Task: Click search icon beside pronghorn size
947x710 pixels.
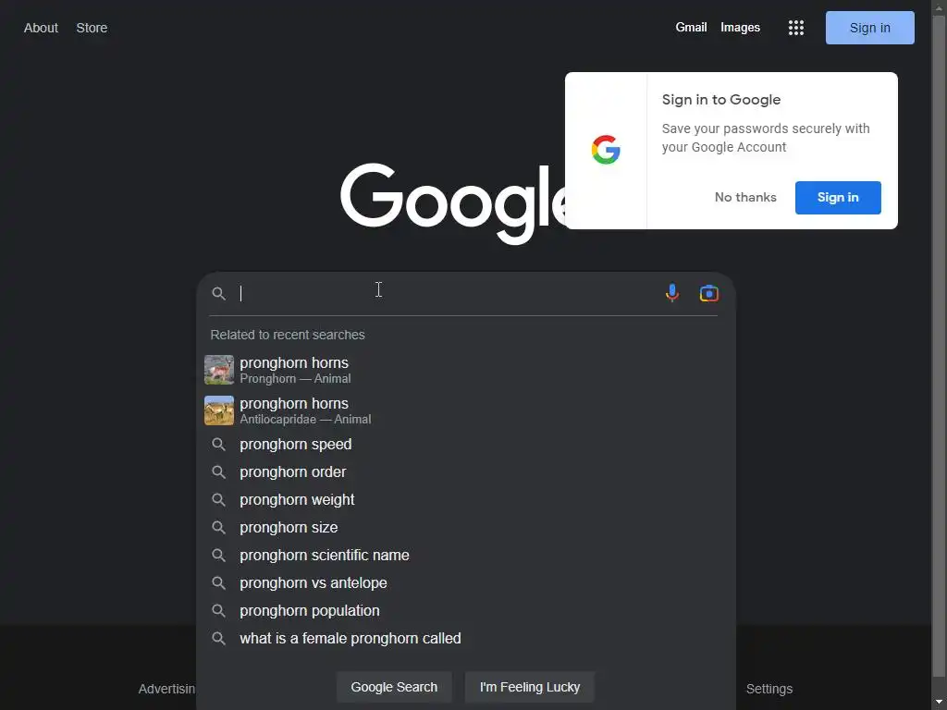Action: tap(218, 528)
